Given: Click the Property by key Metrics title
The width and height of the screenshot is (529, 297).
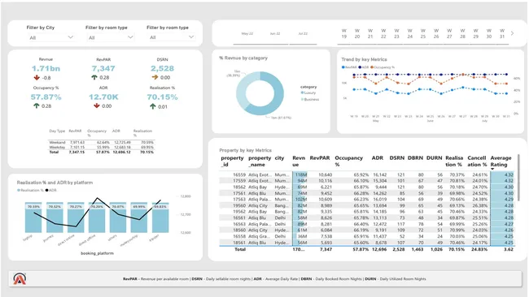Looking at the screenshot, I should 245,150.
